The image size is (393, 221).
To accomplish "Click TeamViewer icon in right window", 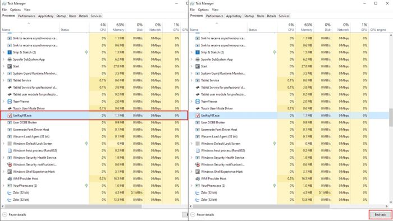I will click(198, 102).
